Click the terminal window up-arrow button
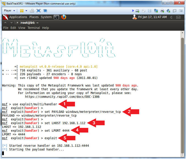 pos(5,23)
